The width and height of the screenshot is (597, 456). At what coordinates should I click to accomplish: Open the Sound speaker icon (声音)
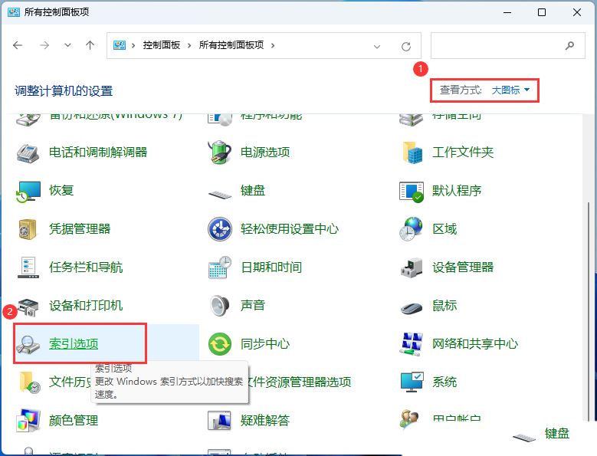click(x=220, y=306)
